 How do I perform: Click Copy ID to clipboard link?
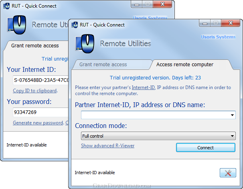tap(35, 91)
